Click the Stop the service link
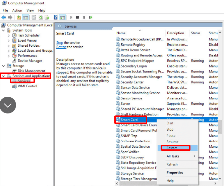This screenshot has height=191, width=224. (x=60, y=43)
